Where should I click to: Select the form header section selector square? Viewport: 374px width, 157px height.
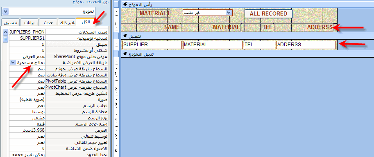click(116, 4)
